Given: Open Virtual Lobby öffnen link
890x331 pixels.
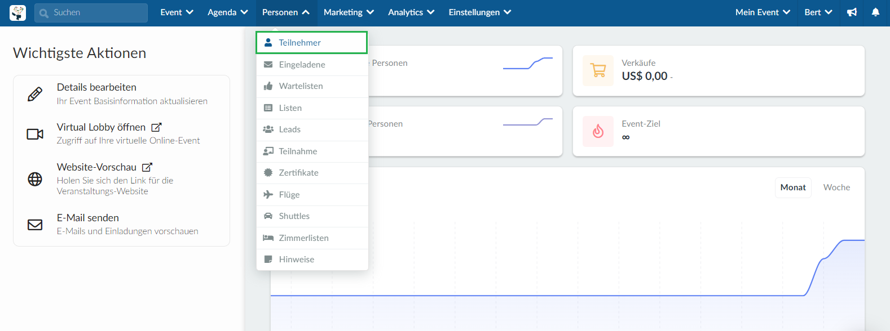Looking at the screenshot, I should tap(101, 127).
